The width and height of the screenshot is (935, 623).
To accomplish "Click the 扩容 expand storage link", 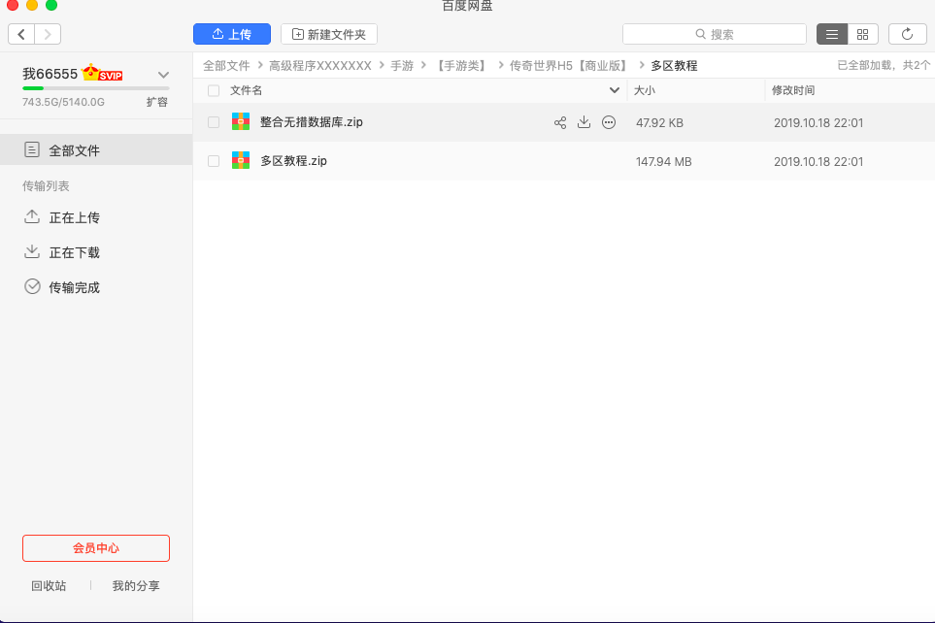I will (x=157, y=102).
